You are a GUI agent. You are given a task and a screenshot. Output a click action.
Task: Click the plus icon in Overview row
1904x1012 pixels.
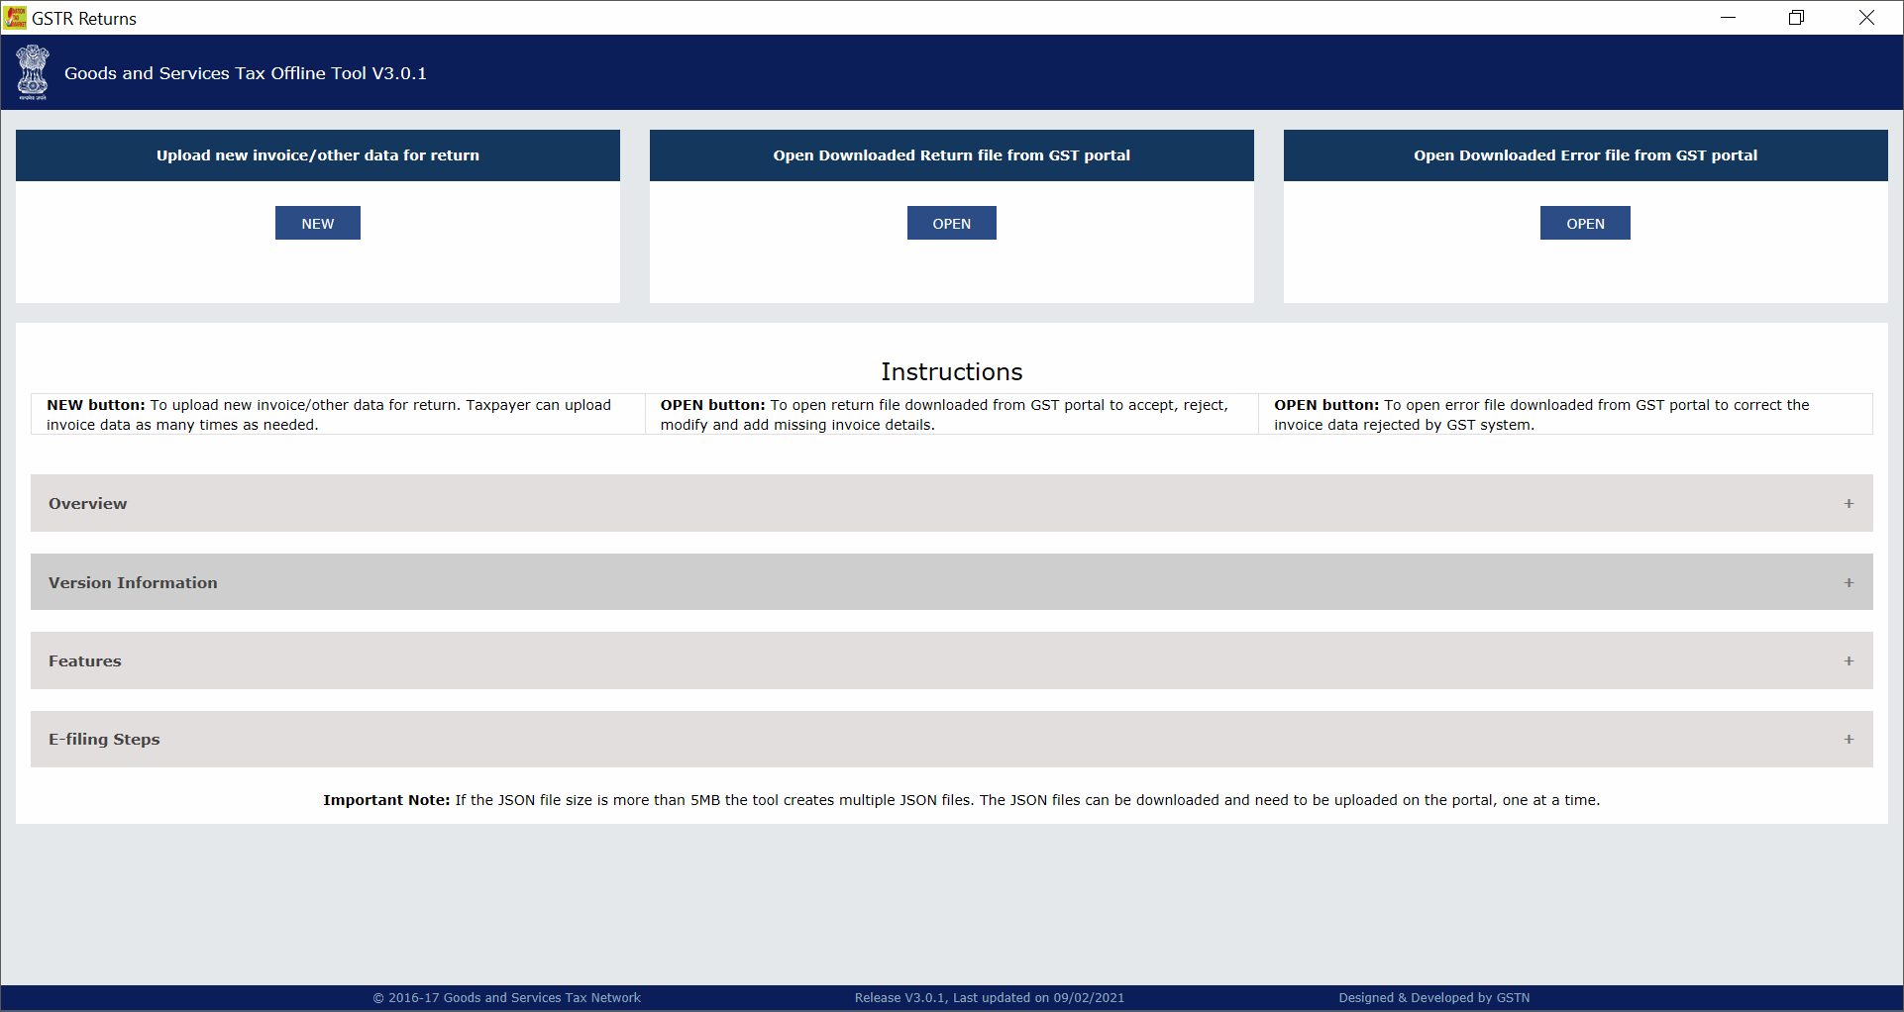point(1849,503)
